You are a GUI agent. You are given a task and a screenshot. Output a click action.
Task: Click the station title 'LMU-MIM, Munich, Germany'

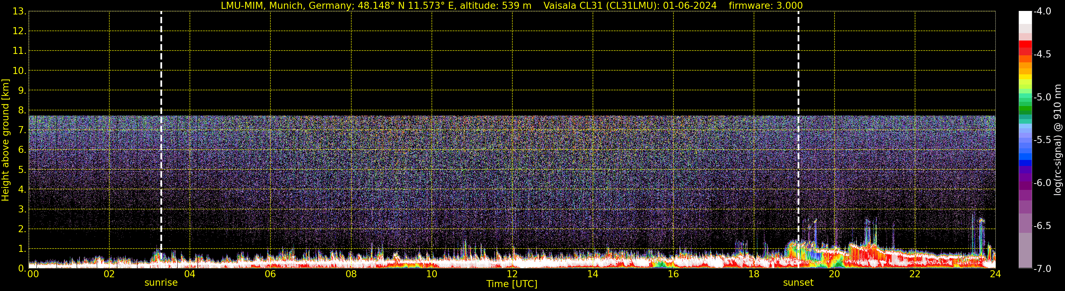286,6
